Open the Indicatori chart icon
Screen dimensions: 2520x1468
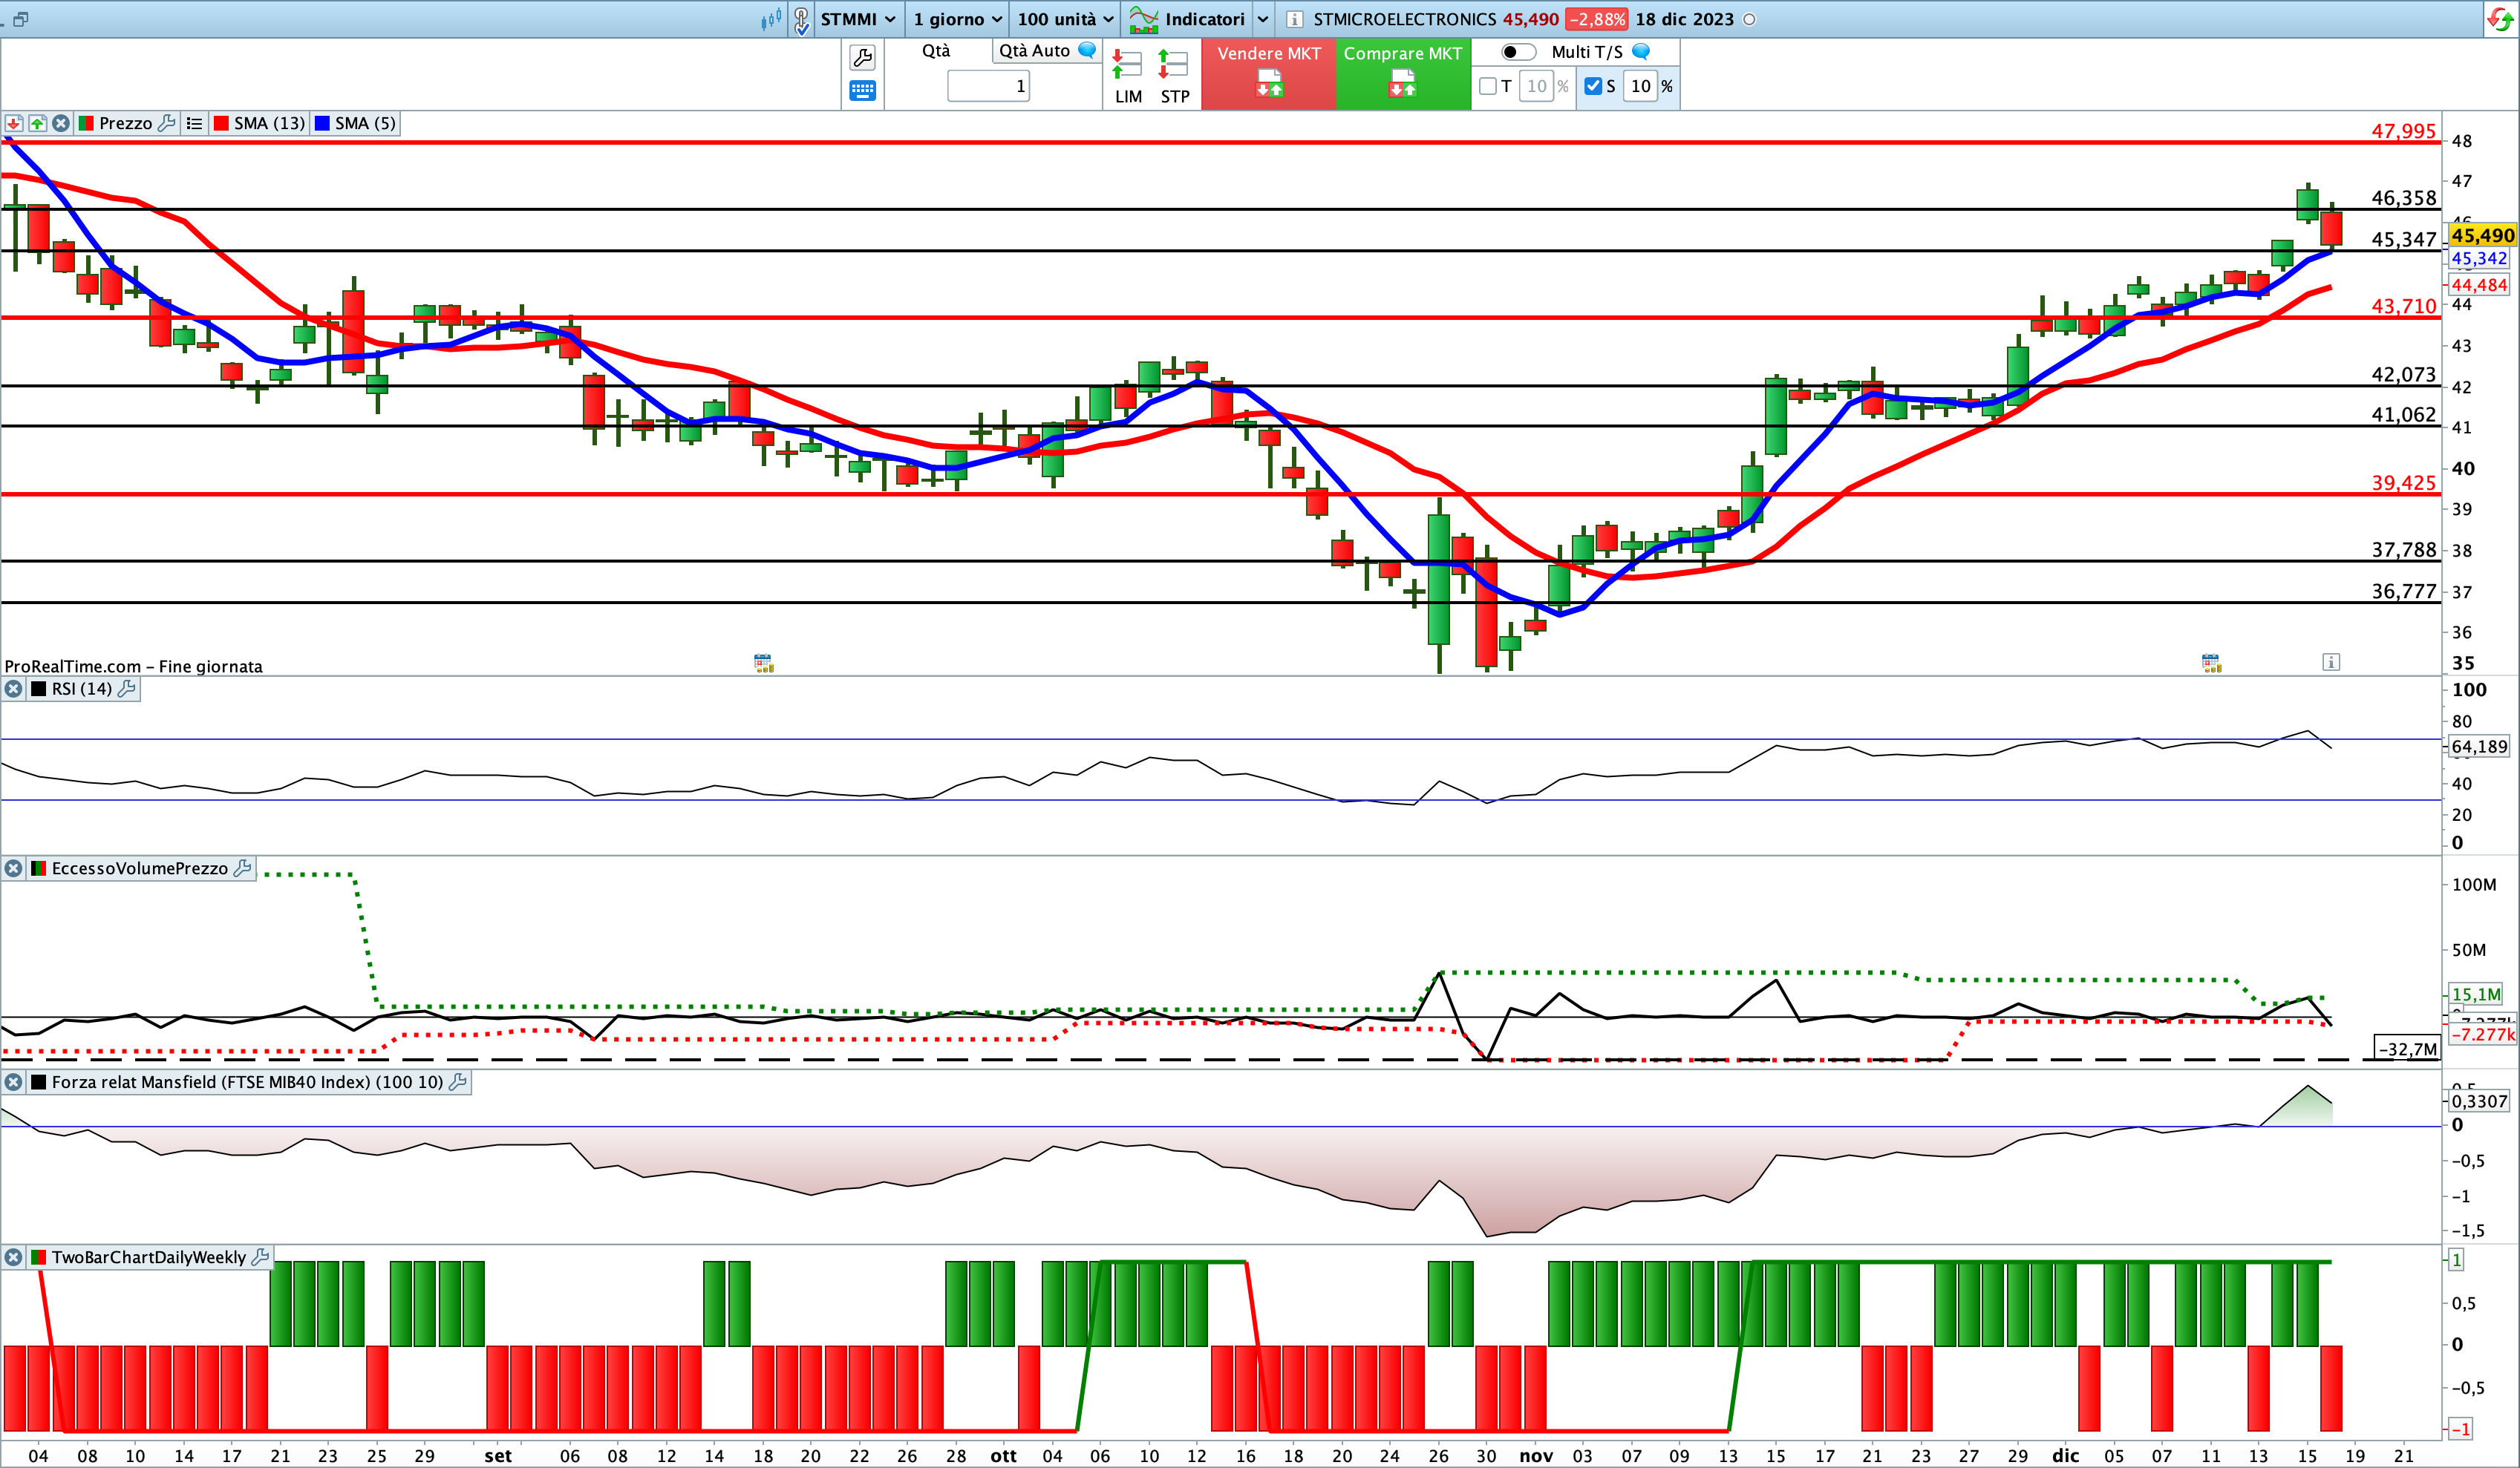point(1143,19)
